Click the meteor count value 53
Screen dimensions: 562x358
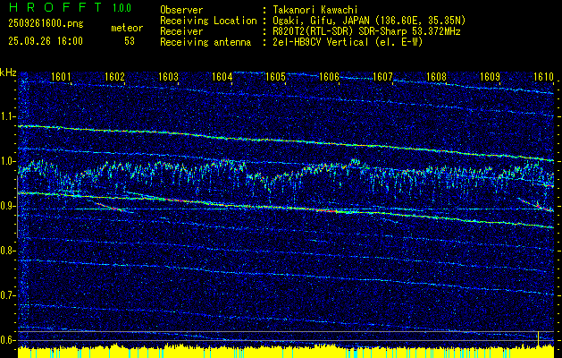(x=130, y=40)
